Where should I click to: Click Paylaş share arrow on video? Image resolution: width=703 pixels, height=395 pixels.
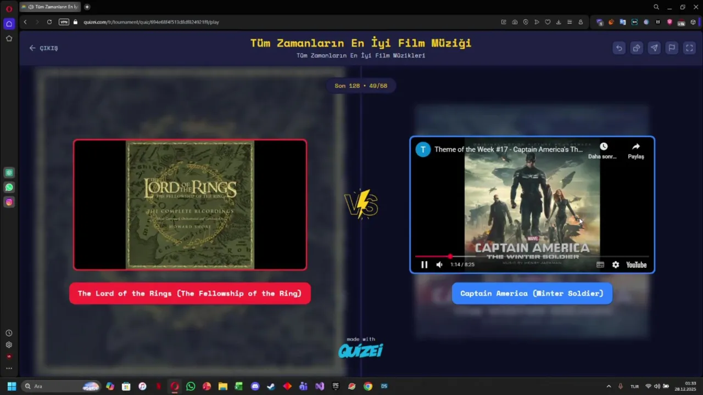[635, 150]
